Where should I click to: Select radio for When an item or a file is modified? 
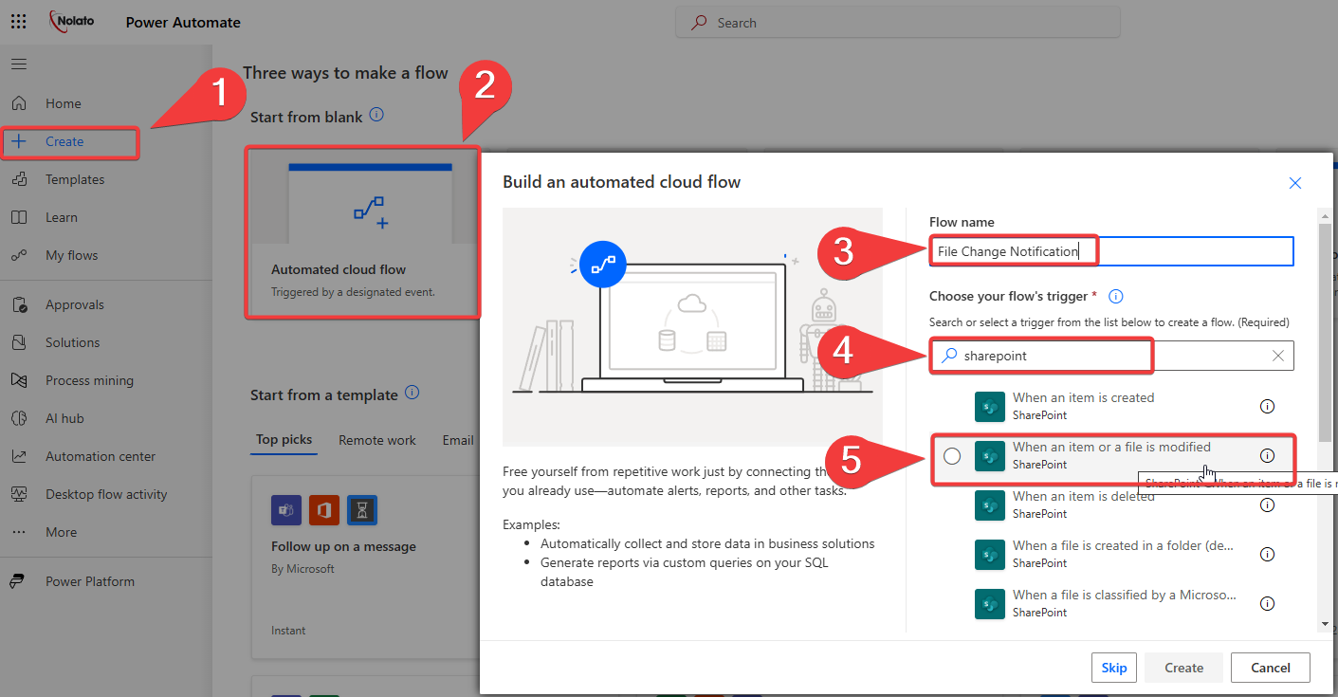952,456
